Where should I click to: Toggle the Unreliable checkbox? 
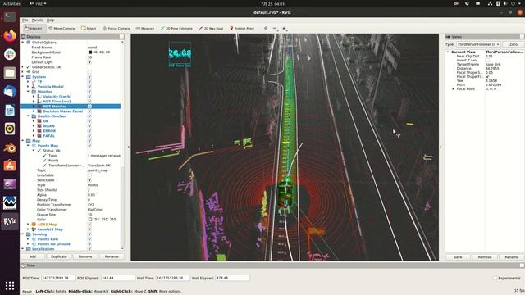[89, 175]
